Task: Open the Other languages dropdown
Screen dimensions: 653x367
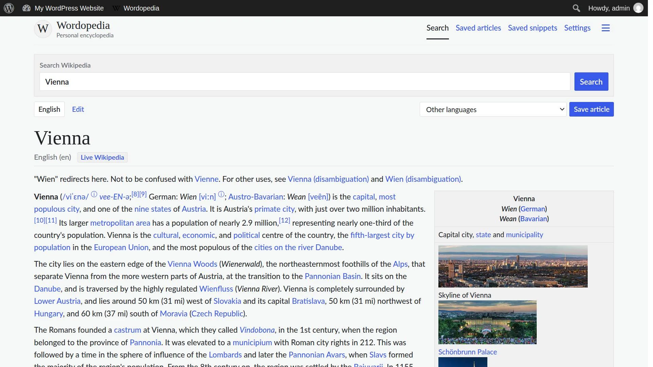Action: pos(493,109)
